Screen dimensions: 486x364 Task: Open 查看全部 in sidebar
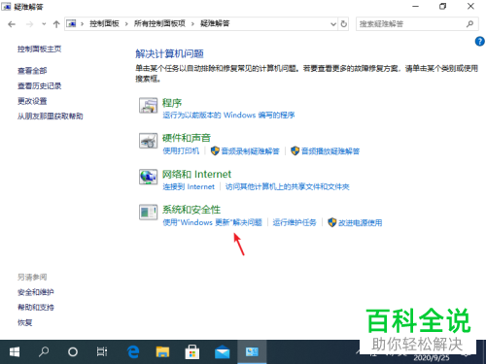point(32,71)
